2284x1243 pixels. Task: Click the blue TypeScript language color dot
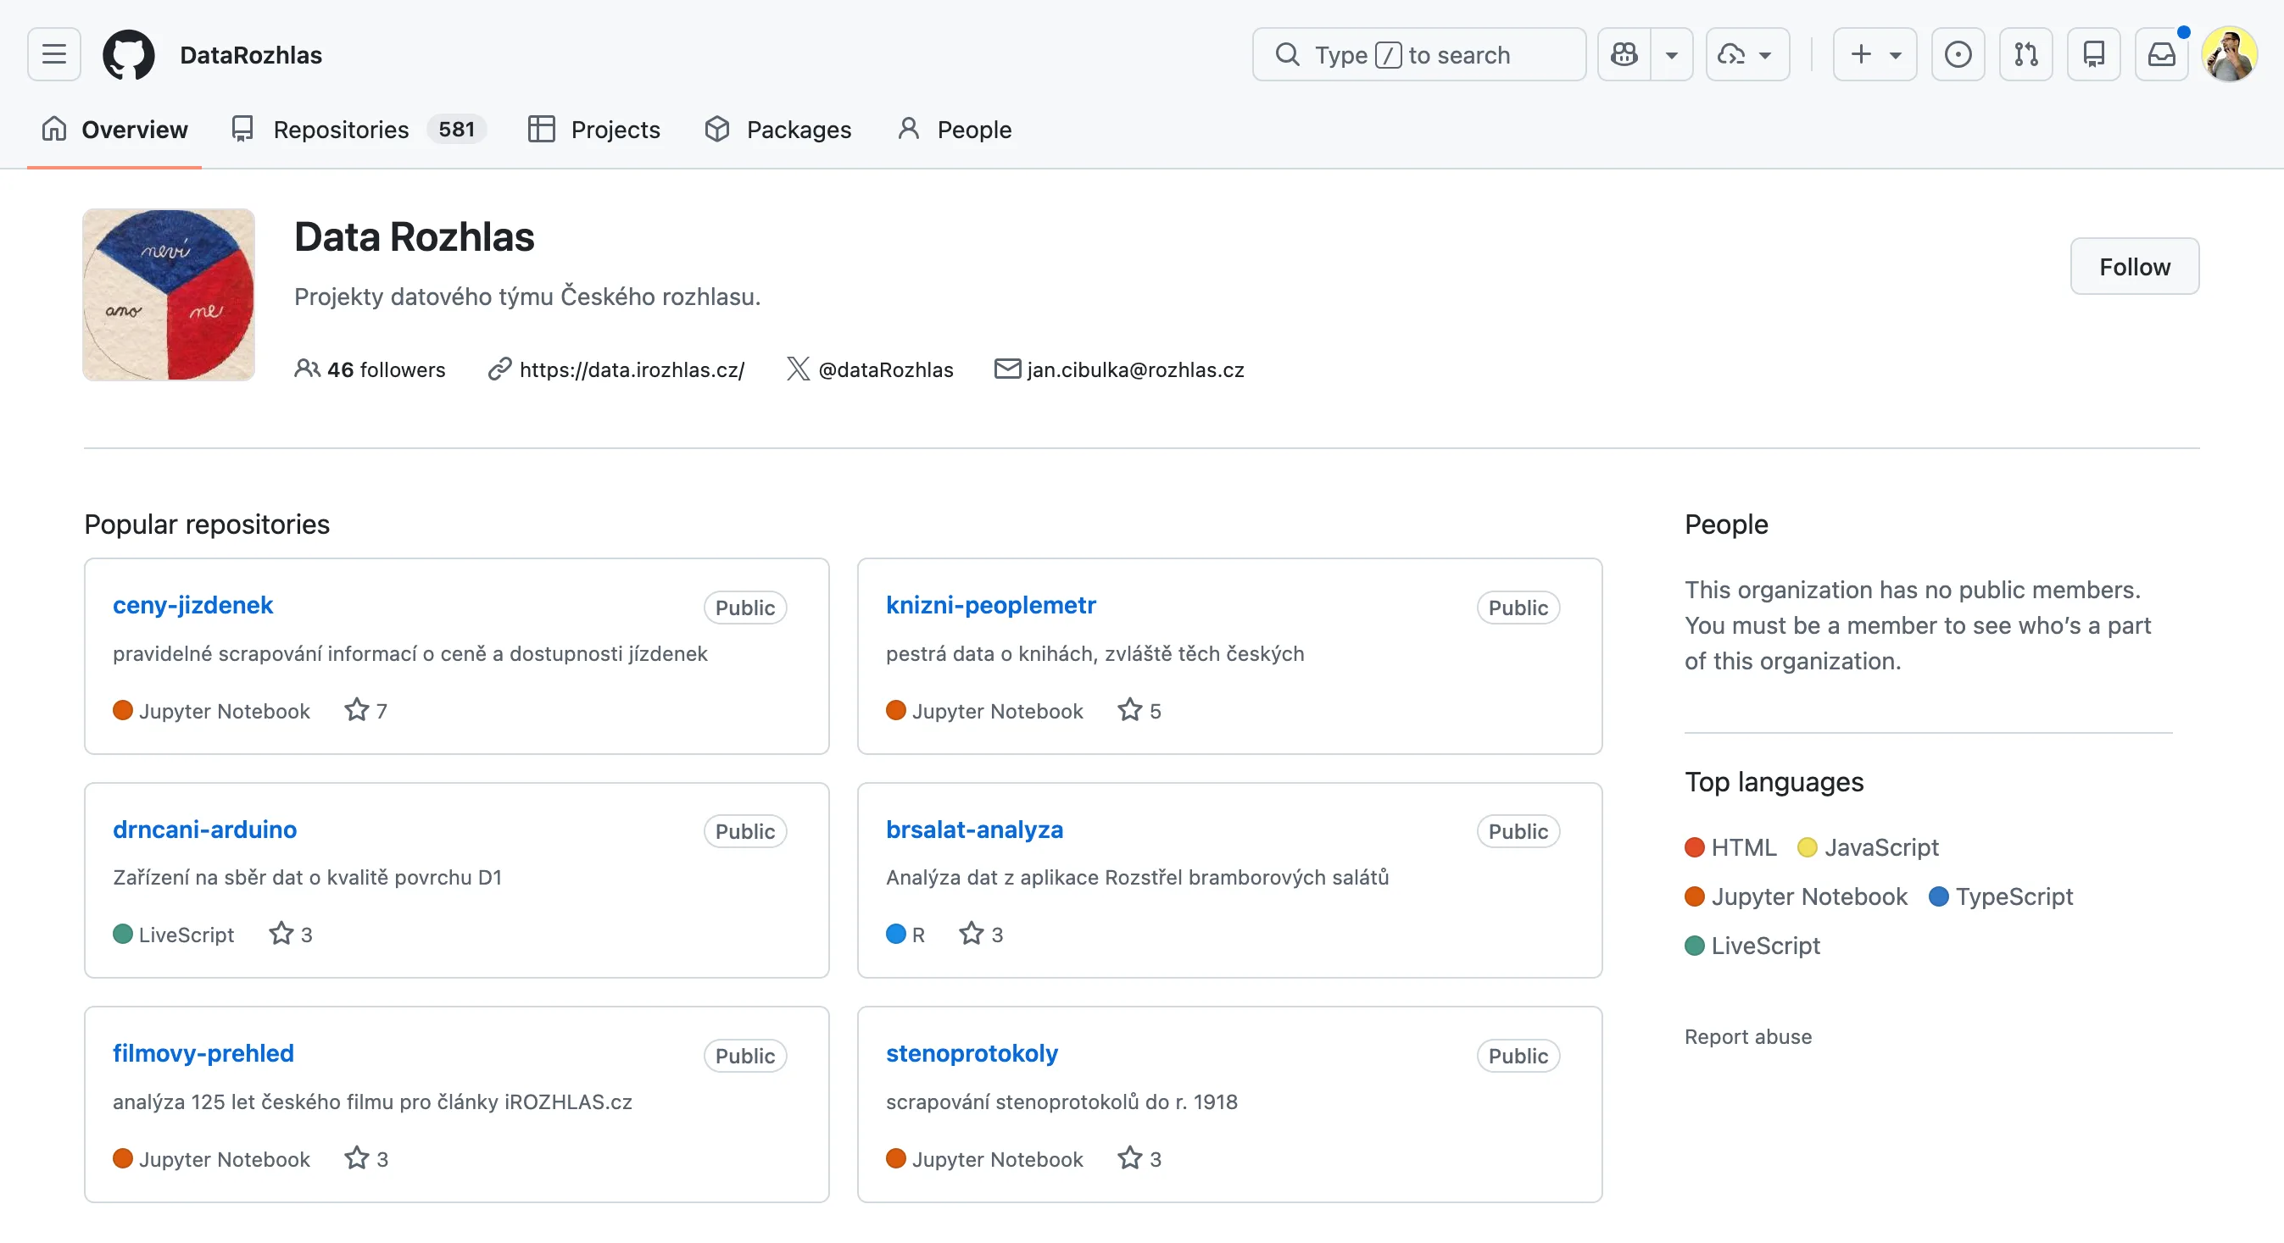tap(1939, 896)
